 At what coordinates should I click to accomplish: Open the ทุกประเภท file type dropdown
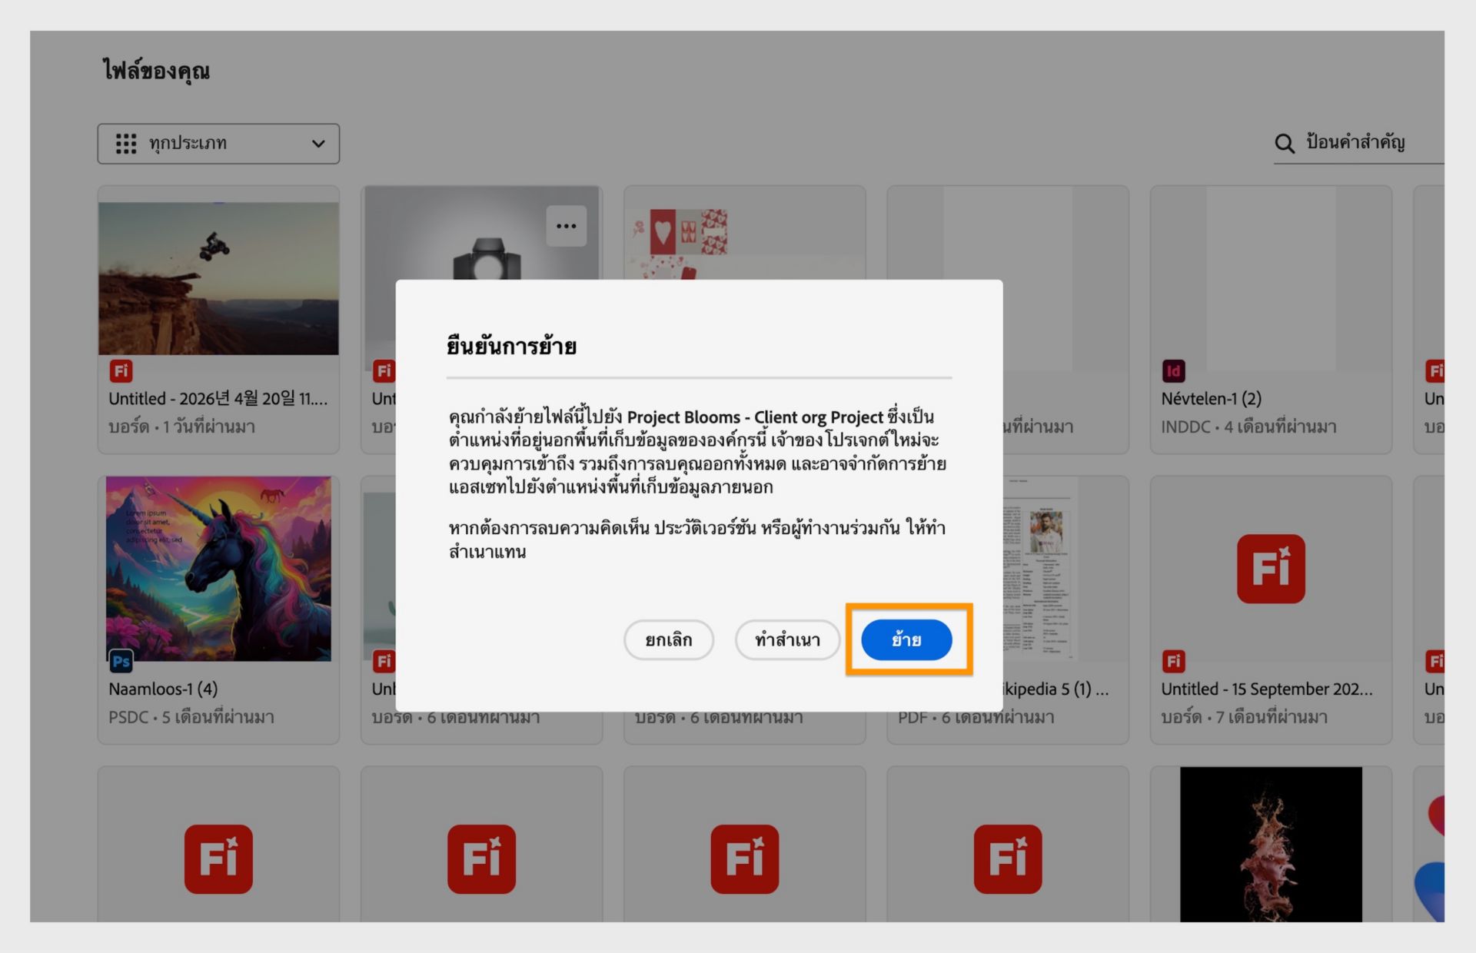(218, 144)
